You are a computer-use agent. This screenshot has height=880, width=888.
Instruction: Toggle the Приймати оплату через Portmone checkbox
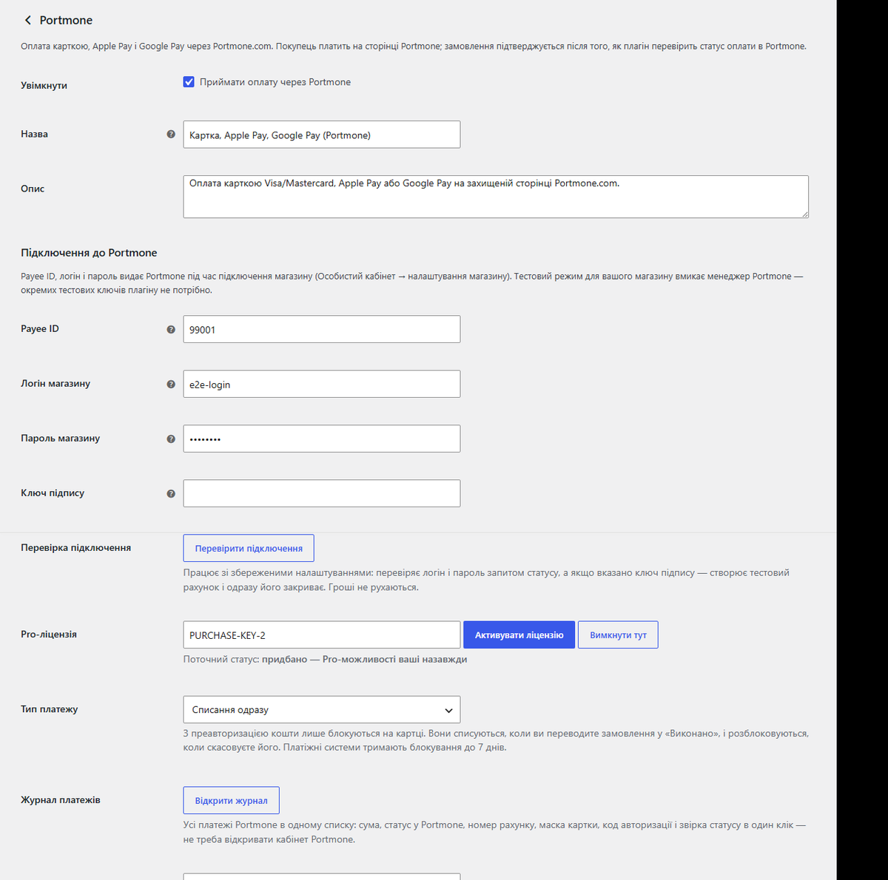click(x=189, y=82)
